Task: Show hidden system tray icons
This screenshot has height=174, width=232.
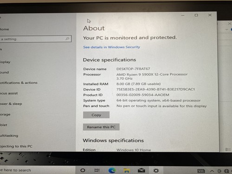Action: [x=212, y=171]
